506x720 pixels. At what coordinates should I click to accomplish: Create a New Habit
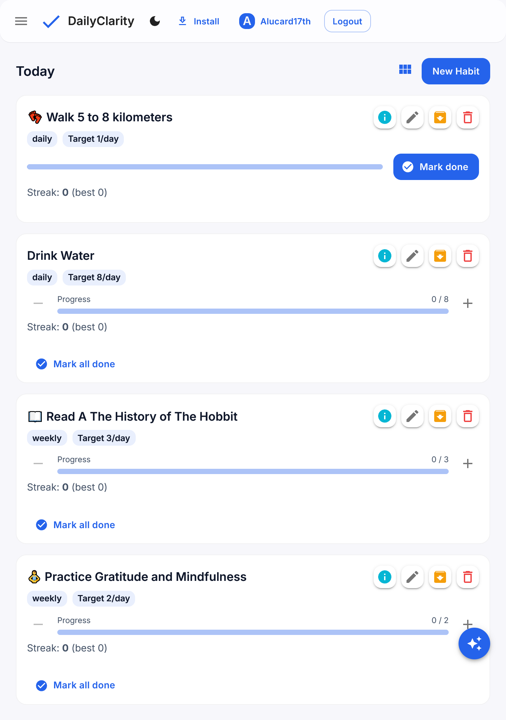point(456,71)
